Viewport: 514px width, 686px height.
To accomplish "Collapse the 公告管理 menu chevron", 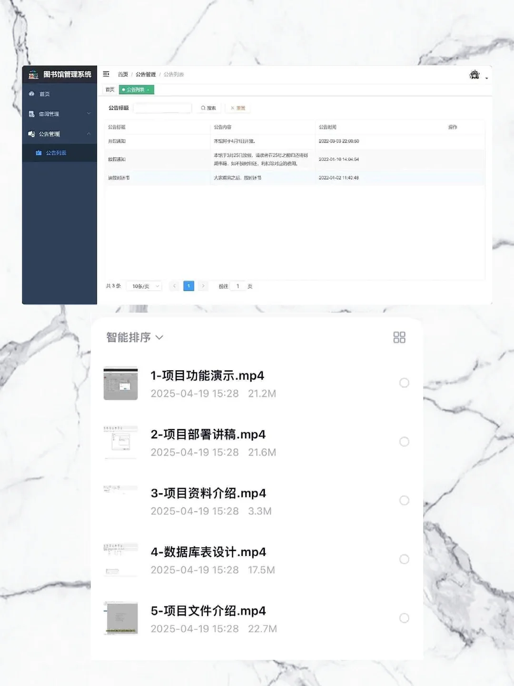I will (x=89, y=134).
